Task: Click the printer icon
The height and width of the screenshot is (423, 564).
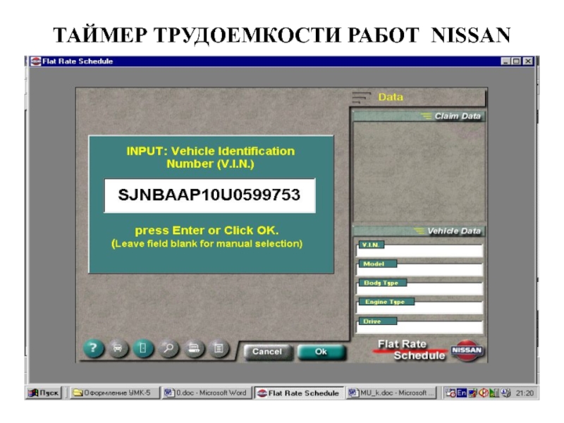Action: pos(194,348)
